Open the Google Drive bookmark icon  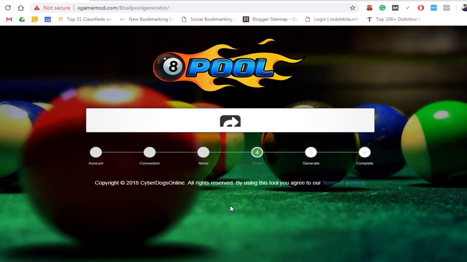[22, 19]
